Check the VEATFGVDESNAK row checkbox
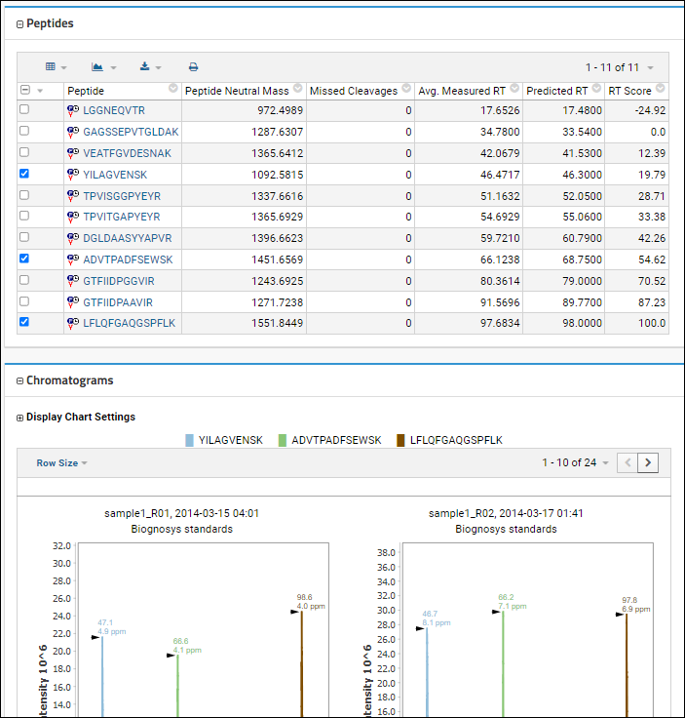Image resolution: width=685 pixels, height=718 pixels. pos(24,151)
